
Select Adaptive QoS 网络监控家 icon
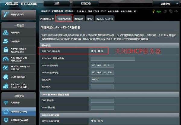point(6,59)
